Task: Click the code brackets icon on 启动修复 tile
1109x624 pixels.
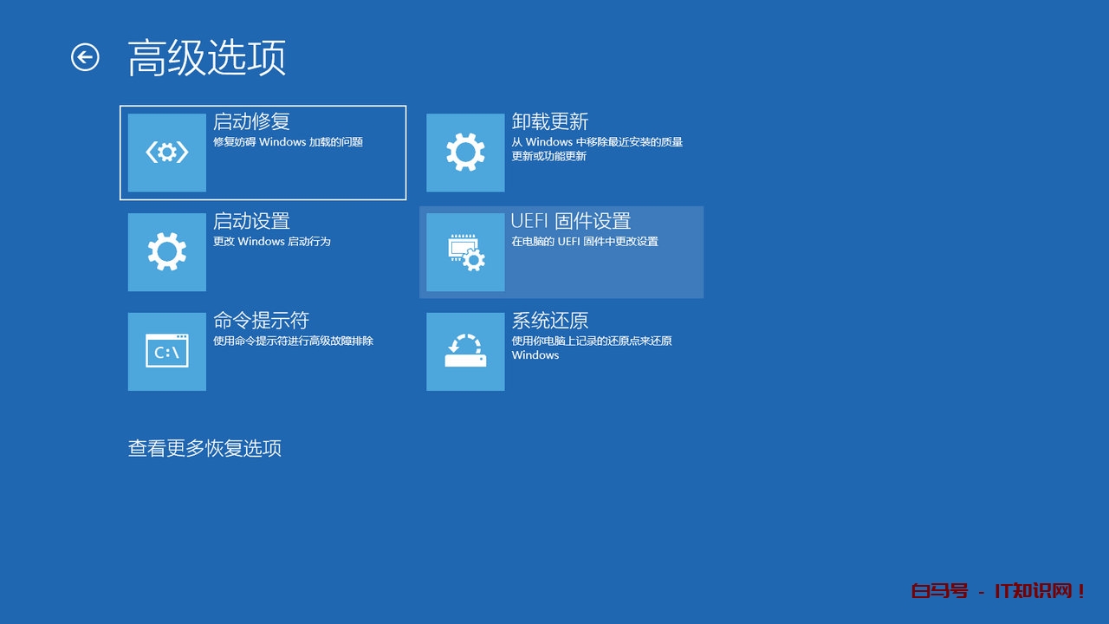Action: (x=166, y=153)
